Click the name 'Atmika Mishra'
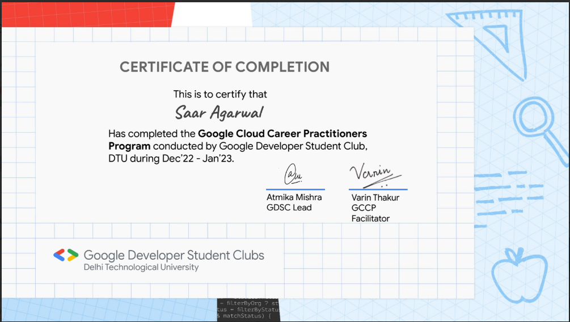The width and height of the screenshot is (570, 322). tap(294, 197)
